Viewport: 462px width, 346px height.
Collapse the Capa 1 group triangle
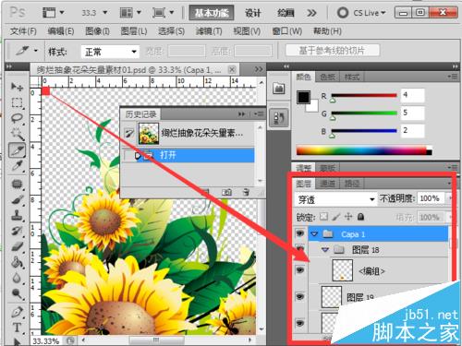(314, 234)
